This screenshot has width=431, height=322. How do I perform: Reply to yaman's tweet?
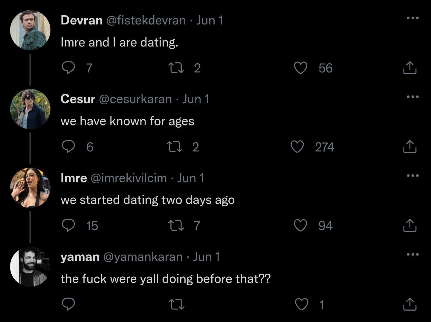coord(68,304)
